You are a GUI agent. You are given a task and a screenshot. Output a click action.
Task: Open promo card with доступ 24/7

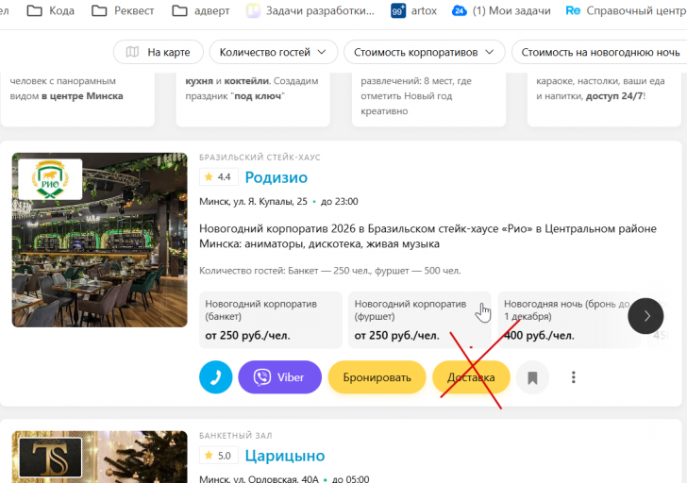604,100
